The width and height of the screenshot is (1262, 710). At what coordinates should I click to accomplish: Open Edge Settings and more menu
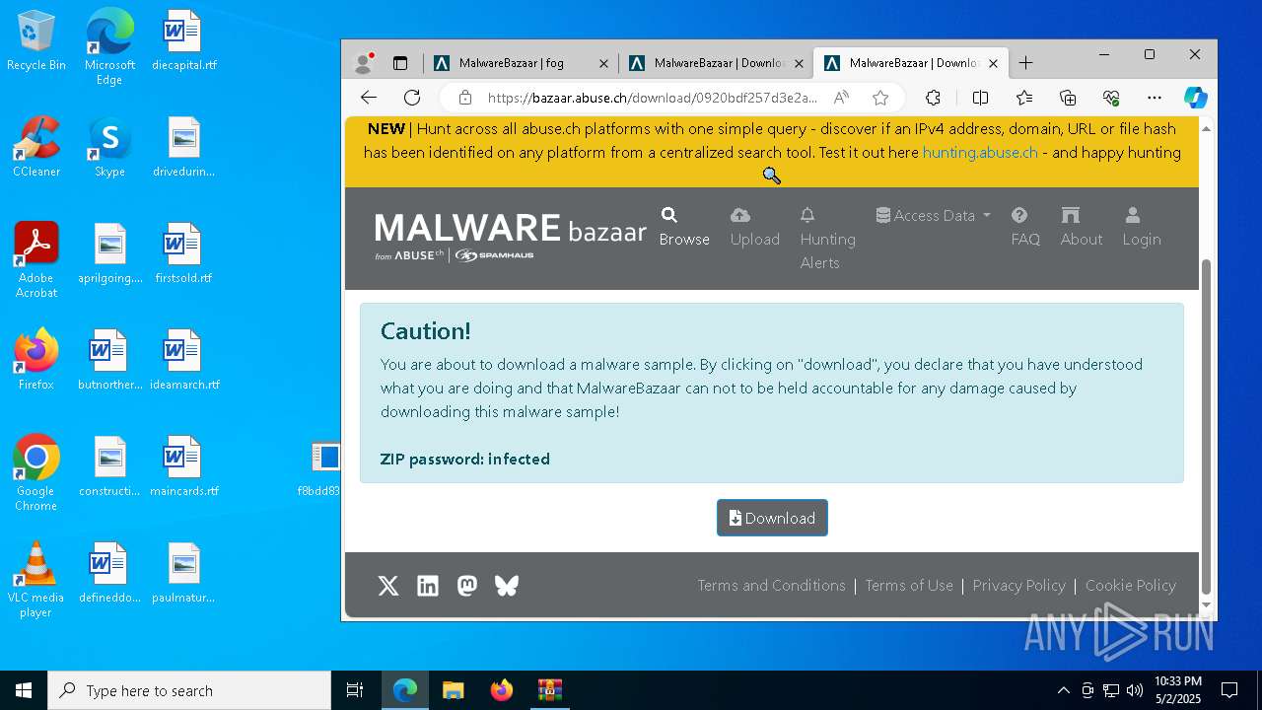(1155, 98)
